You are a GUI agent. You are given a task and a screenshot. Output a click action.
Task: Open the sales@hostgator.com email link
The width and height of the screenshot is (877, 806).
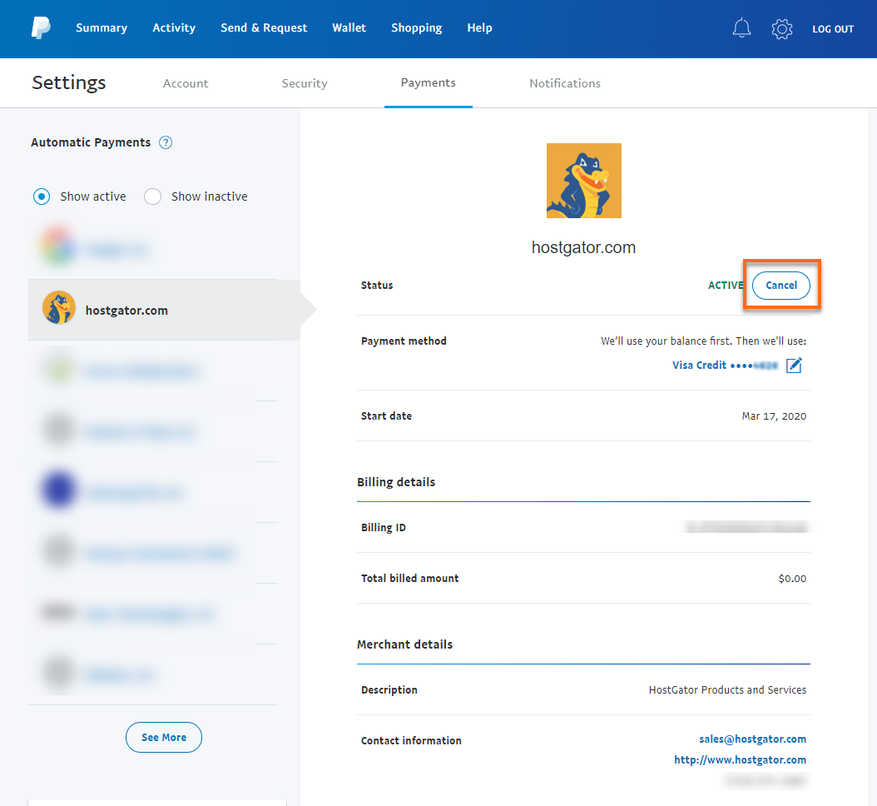752,739
